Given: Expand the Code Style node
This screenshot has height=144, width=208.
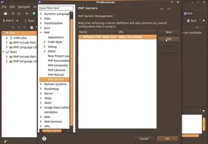Looking at the screenshot, I should coord(45,42).
